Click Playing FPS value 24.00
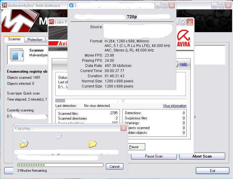The height and width of the screenshot is (179, 233). tap(109, 61)
